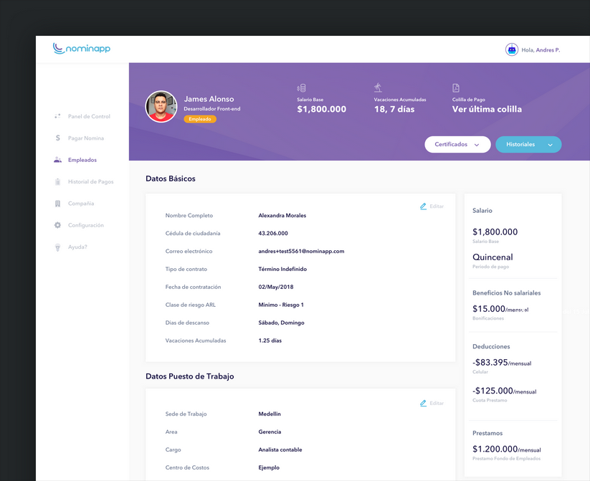This screenshot has width=590, height=481.
Task: Click the Salario Base money icon
Action: click(x=301, y=88)
